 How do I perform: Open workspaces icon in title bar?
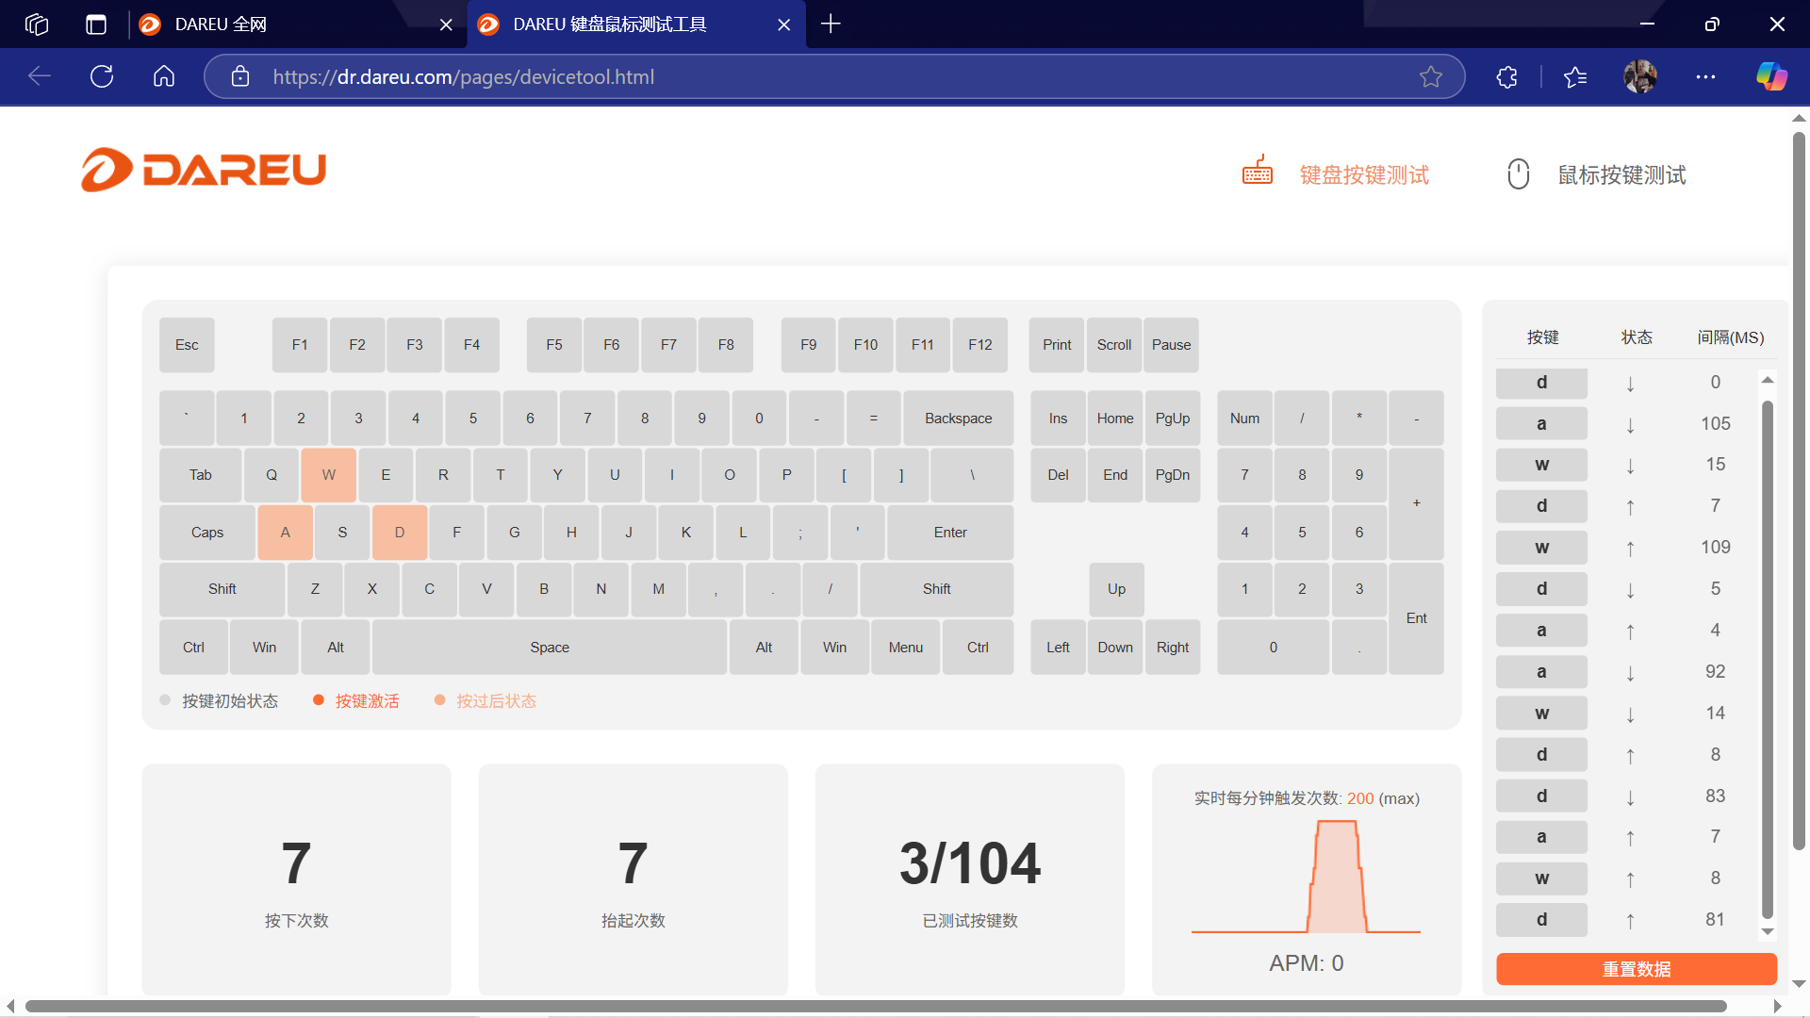point(37,25)
